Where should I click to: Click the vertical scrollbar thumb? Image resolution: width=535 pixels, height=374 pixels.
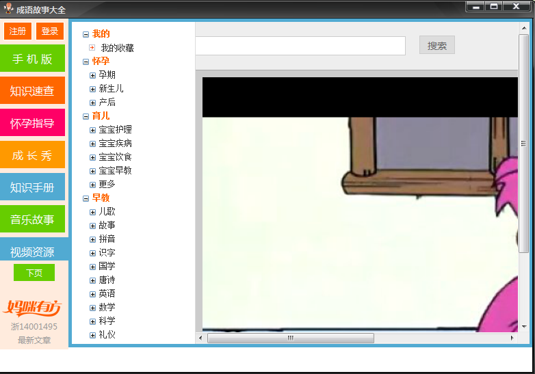[524, 144]
